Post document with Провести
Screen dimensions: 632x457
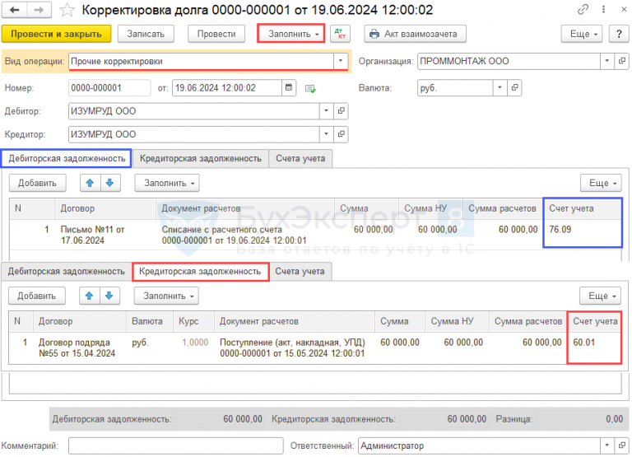click(x=216, y=34)
